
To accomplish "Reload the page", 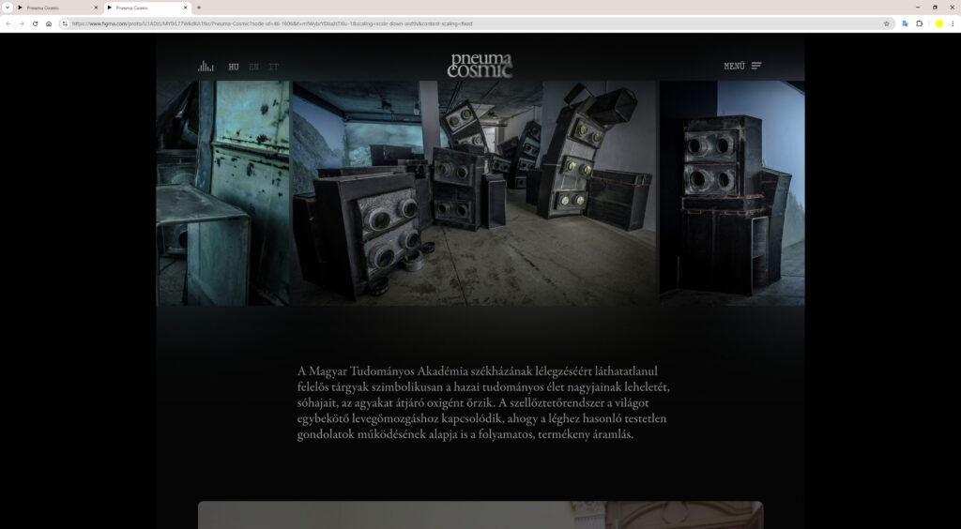I will (x=35, y=23).
